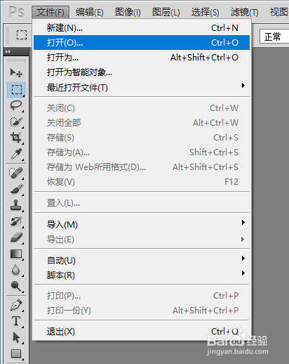Choose 存储为 Web所用格式(D)... item
The image size is (289, 364).
pyautogui.click(x=142, y=167)
